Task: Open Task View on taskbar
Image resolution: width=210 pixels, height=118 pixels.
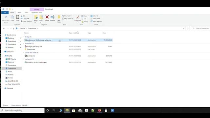Action: pyautogui.click(x=54, y=110)
